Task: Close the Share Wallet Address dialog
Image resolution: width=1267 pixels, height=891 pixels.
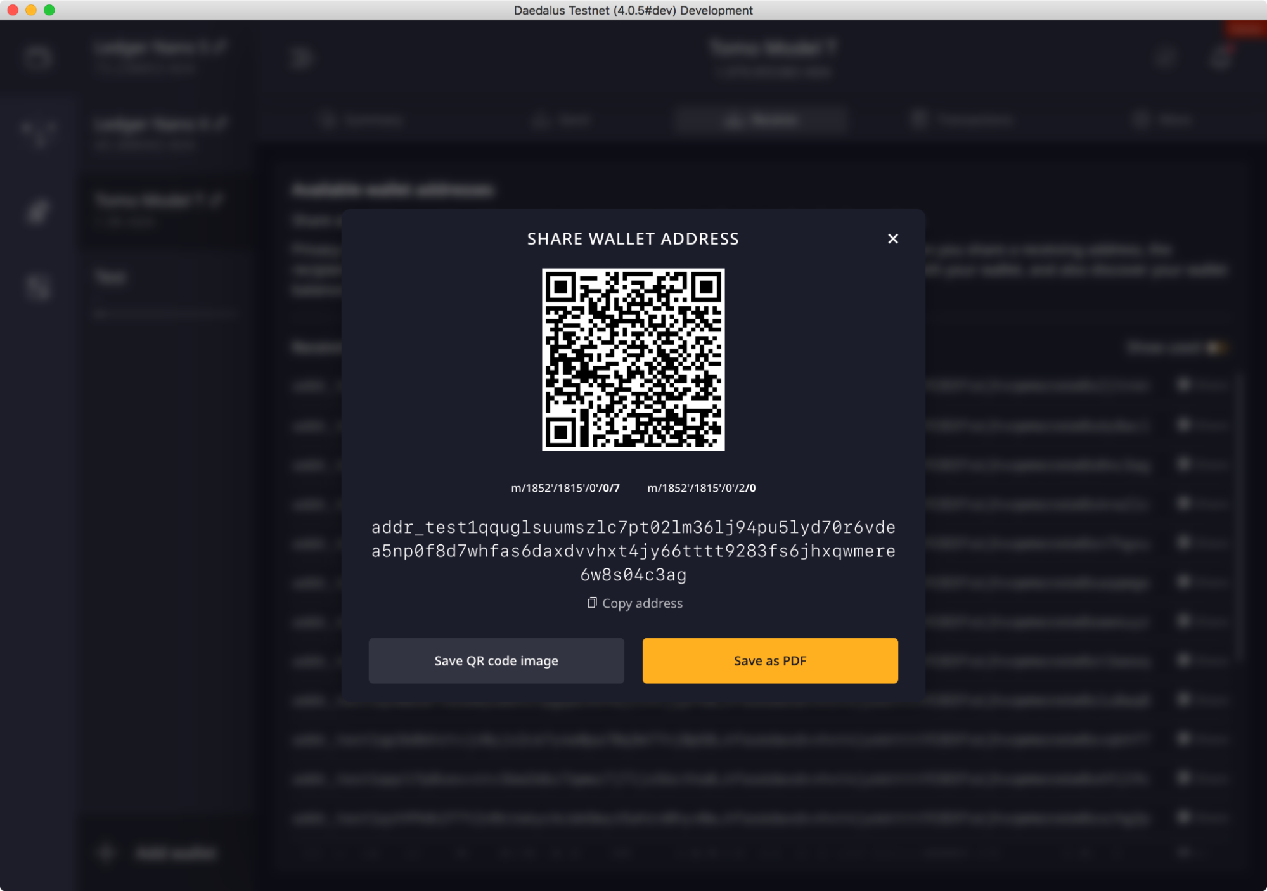Action: pos(892,239)
